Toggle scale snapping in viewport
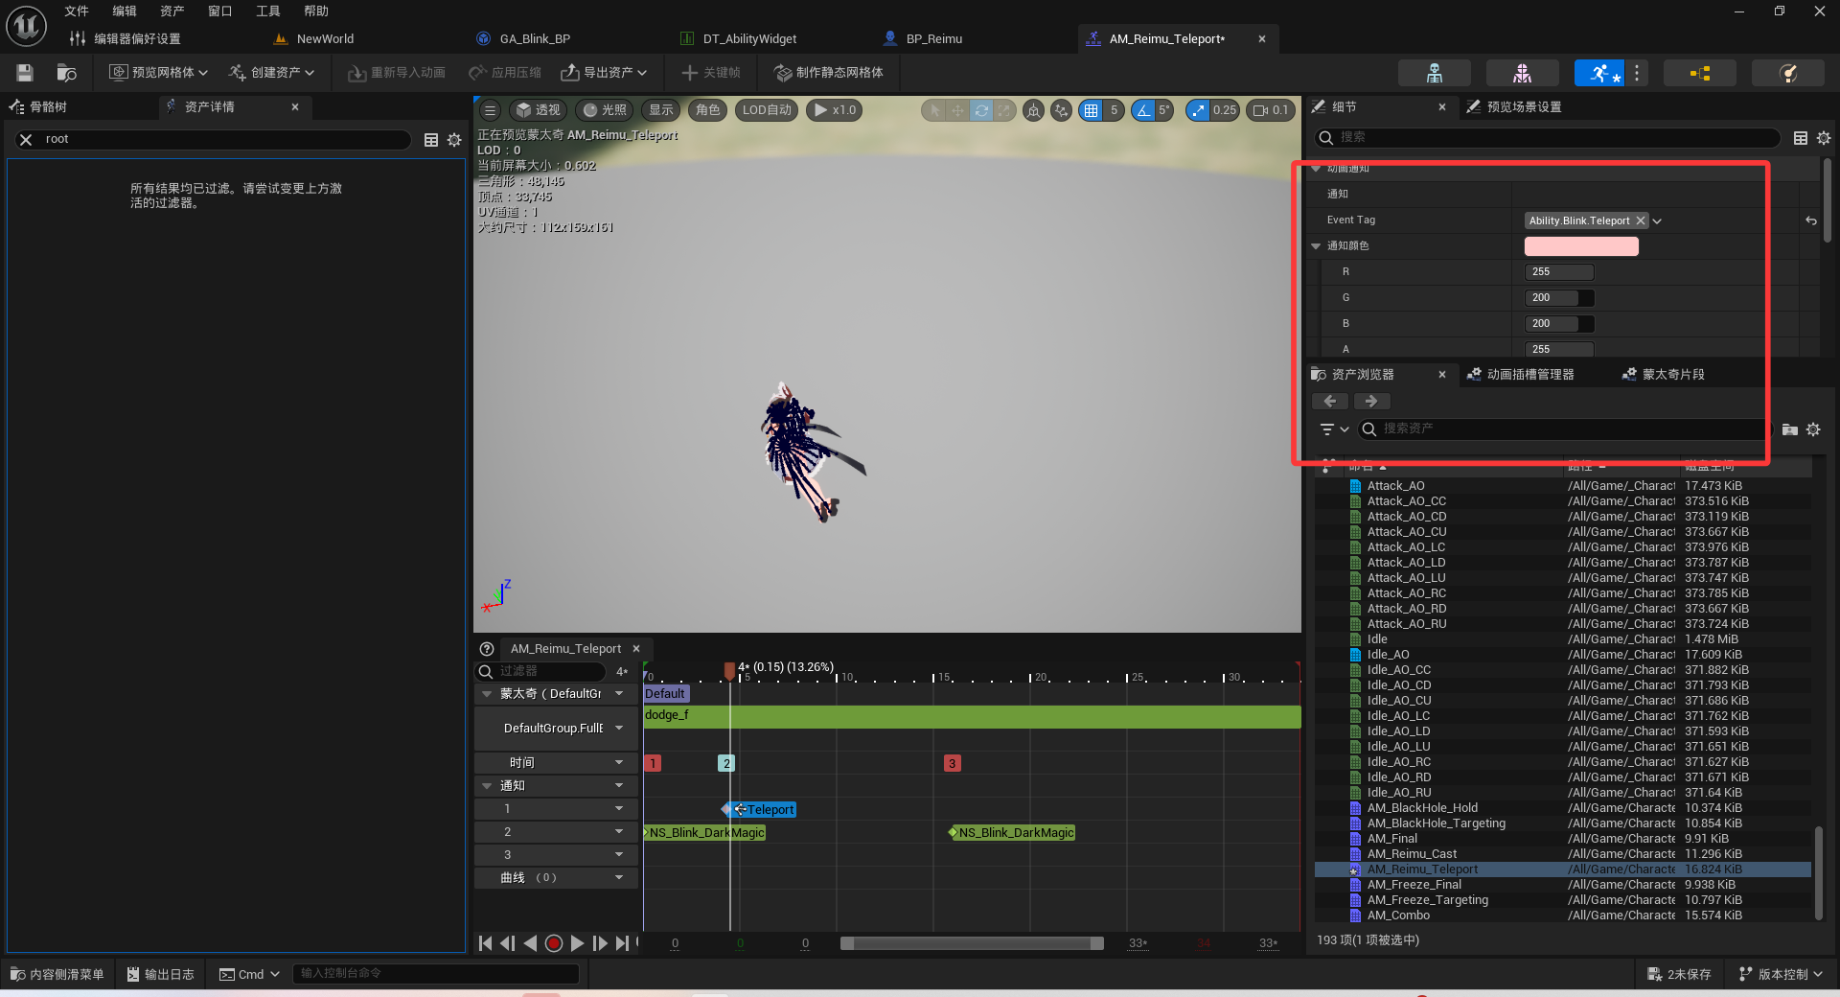 [x=1198, y=110]
